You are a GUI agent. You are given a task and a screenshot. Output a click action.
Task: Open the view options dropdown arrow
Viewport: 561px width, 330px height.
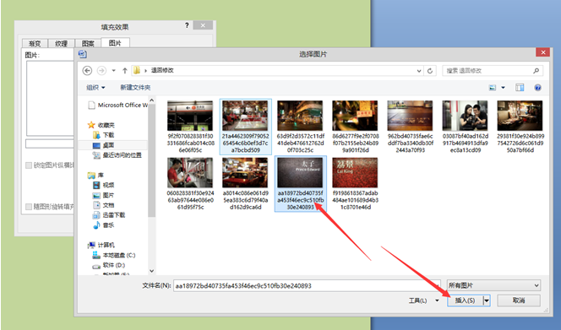[503, 88]
